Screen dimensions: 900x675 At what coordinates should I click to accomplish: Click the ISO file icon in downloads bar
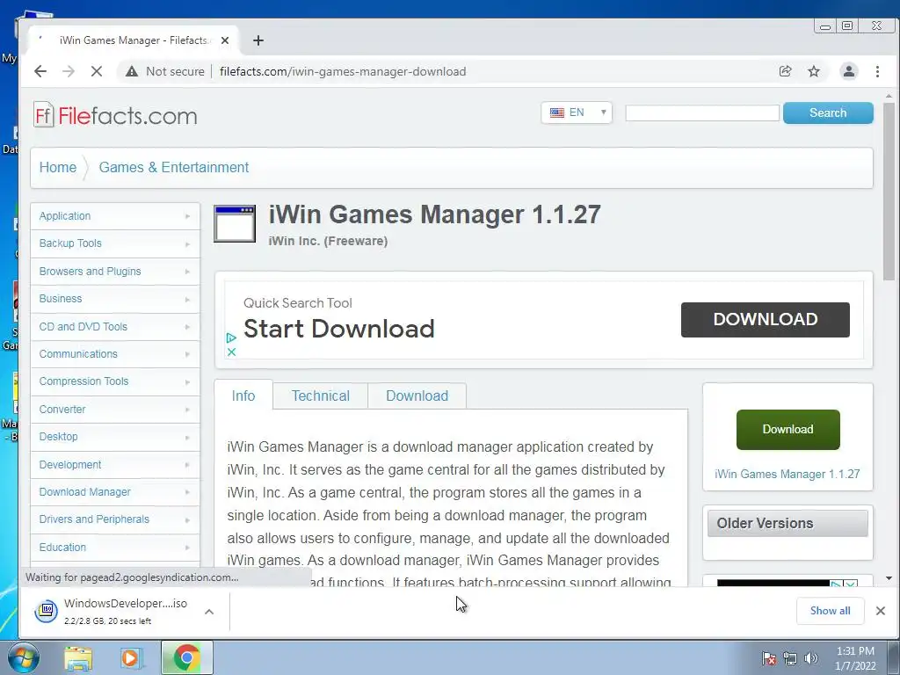pos(46,610)
